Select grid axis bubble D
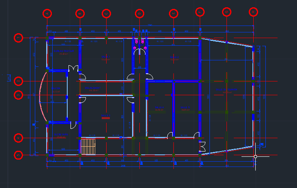This screenshot has height=188, width=297. coord(140,13)
